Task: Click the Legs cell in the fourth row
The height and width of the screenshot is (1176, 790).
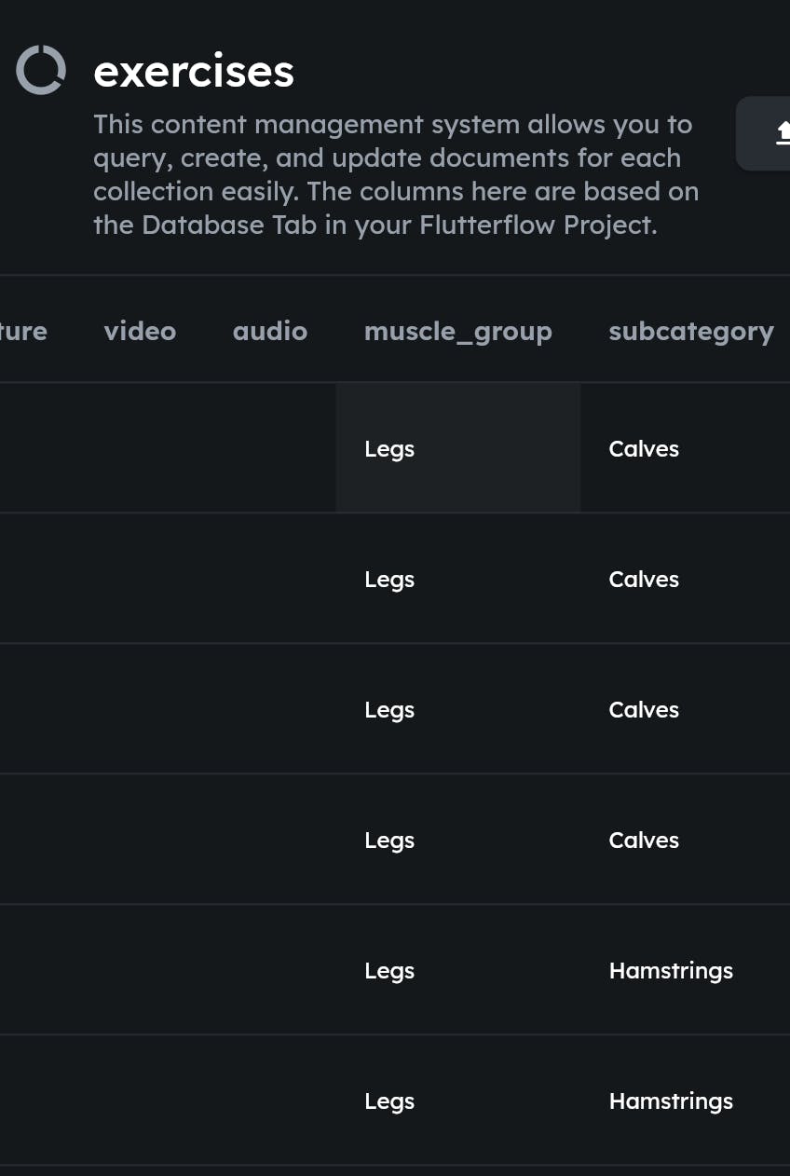Action: pyautogui.click(x=389, y=840)
